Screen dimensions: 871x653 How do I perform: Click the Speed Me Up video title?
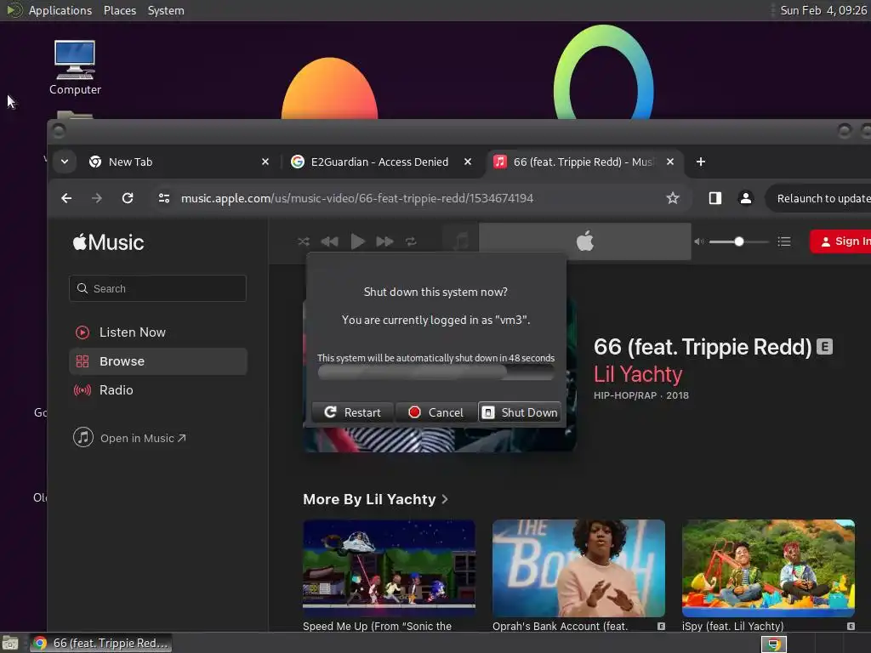tap(377, 627)
